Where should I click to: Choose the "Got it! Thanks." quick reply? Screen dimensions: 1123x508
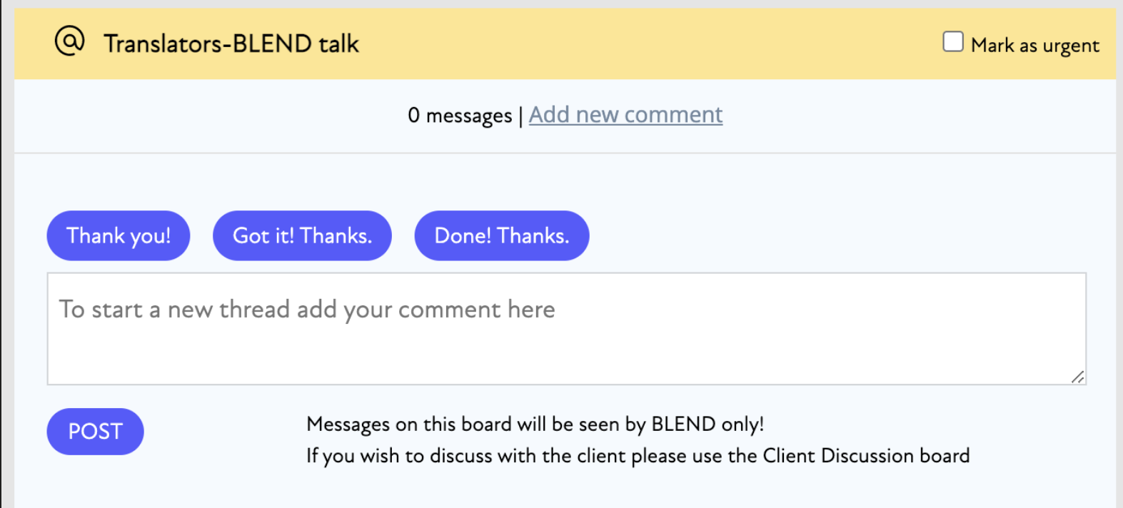302,235
